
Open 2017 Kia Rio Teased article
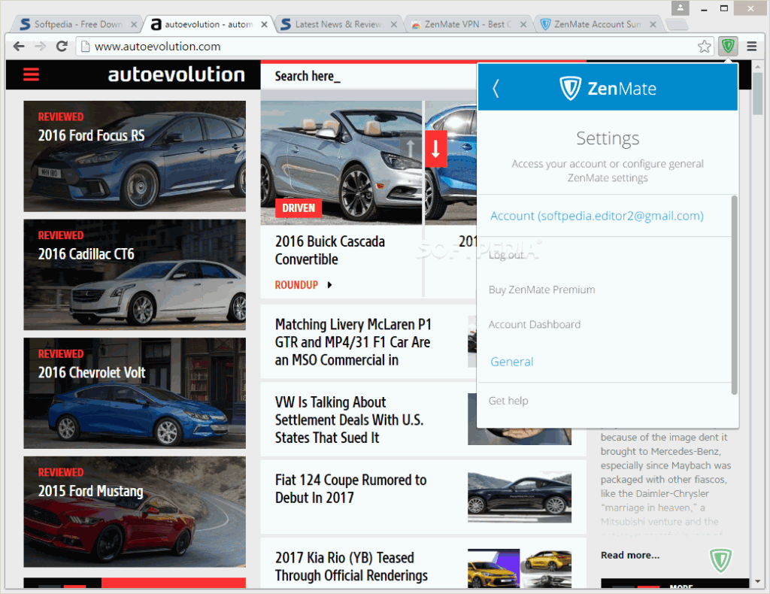pos(351,566)
